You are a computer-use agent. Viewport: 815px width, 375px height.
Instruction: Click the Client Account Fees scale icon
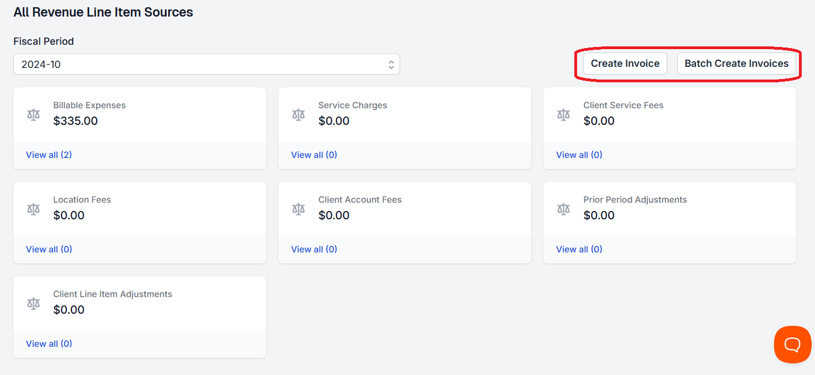coord(299,209)
